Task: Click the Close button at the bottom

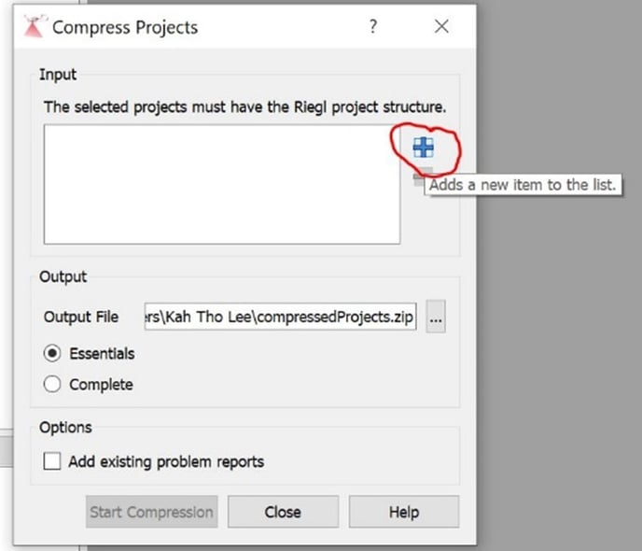Action: (283, 512)
